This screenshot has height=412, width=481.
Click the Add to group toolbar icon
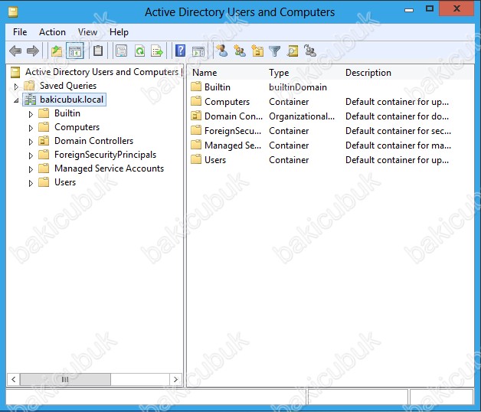310,51
